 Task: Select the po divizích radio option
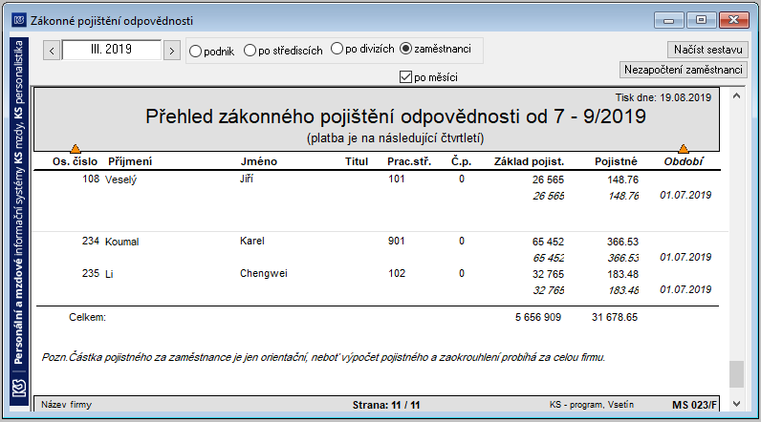tap(362, 49)
